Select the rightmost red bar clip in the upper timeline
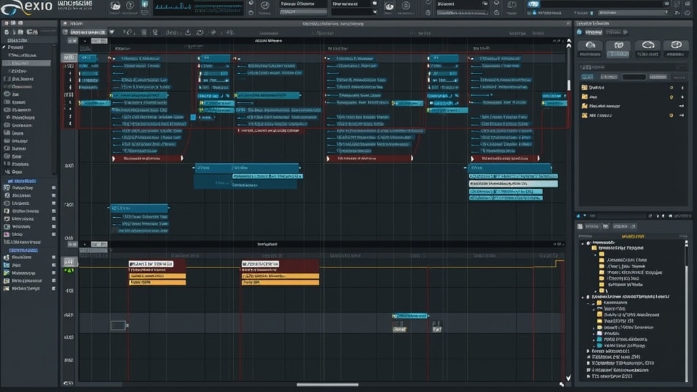Screen dimensions: 697x392 [x=506, y=158]
